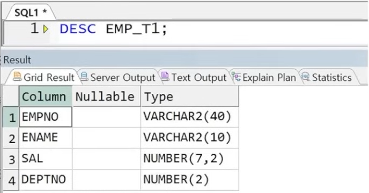
Task: Select the SQL1 editor tab
Action: 31,12
